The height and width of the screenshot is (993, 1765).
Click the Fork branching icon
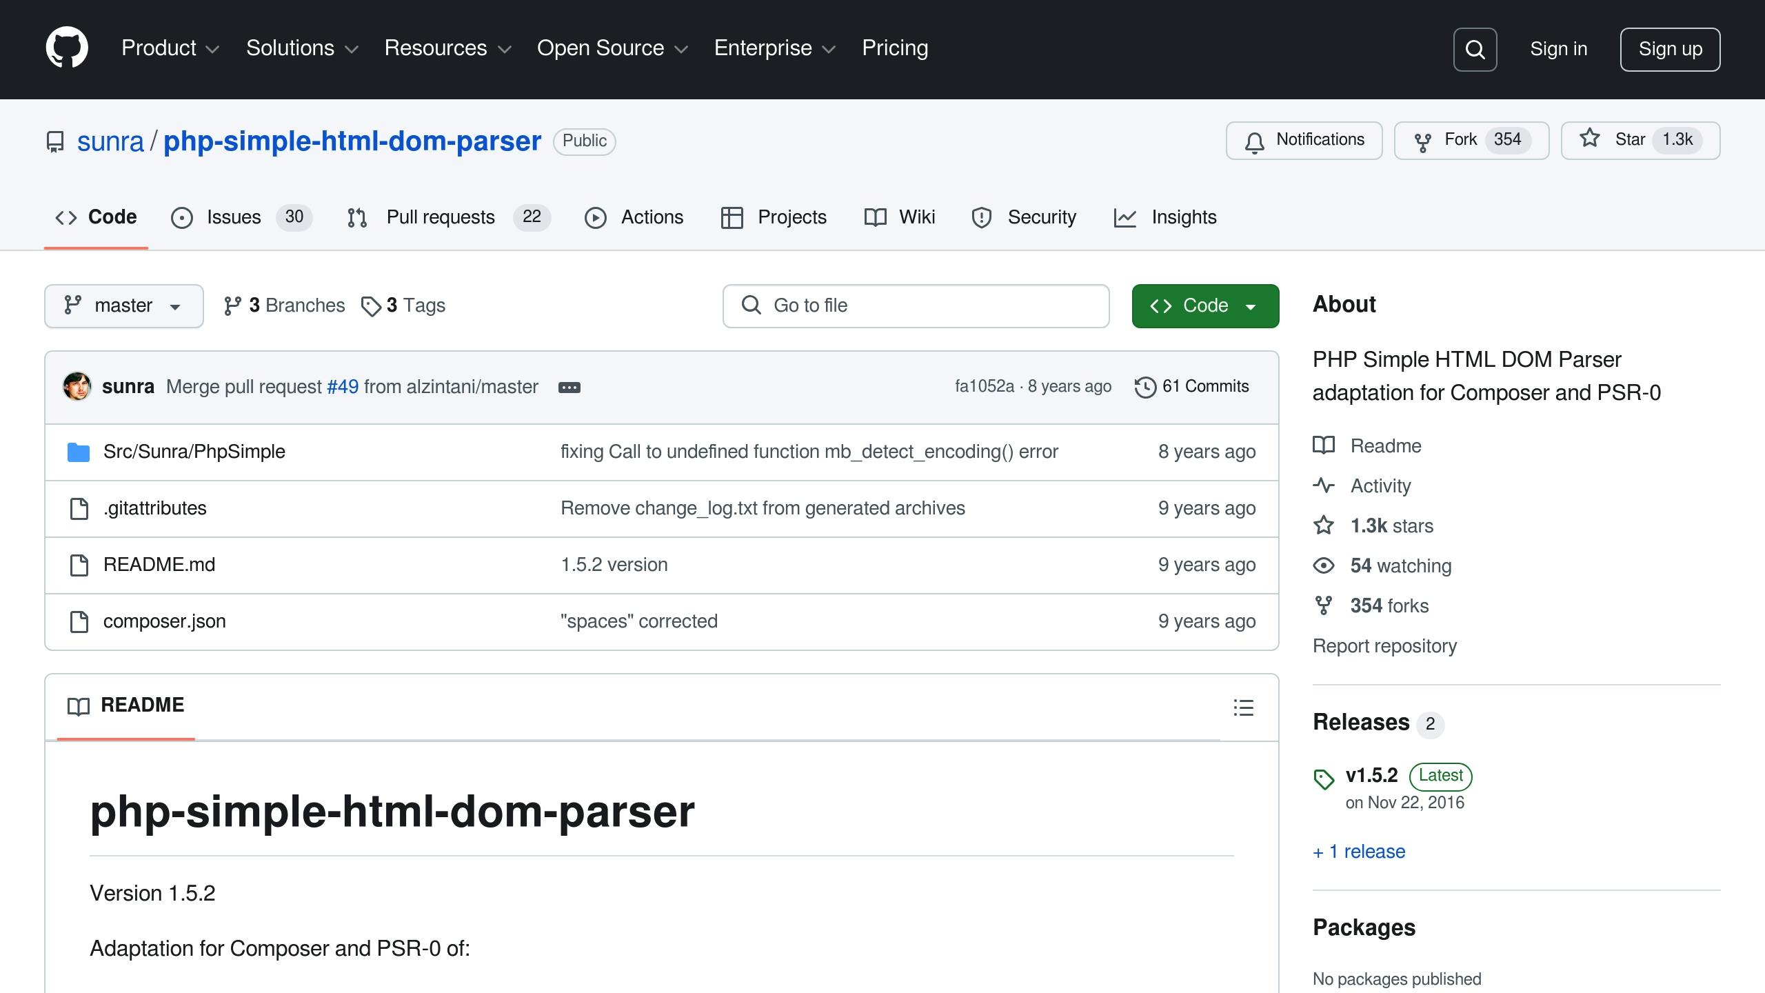point(1422,141)
